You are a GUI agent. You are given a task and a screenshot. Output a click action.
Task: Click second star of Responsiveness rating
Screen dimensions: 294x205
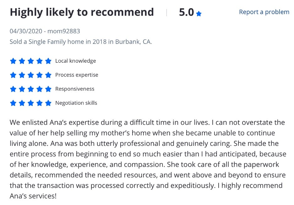point(22,89)
